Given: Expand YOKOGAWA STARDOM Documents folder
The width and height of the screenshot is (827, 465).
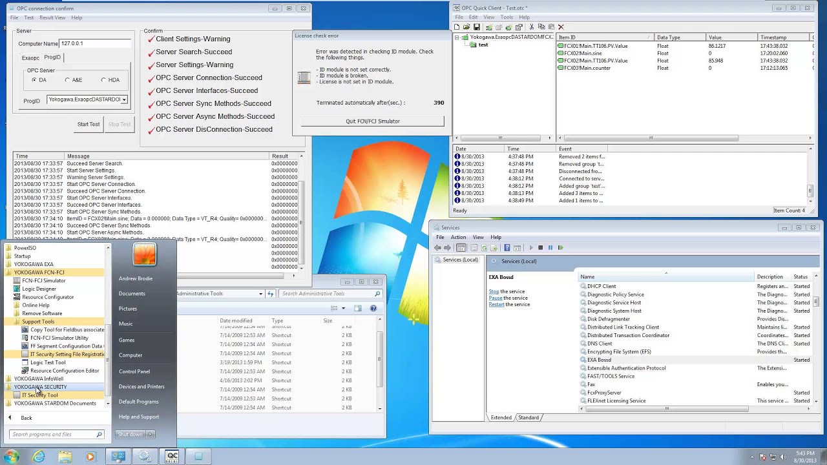Looking at the screenshot, I should (55, 403).
